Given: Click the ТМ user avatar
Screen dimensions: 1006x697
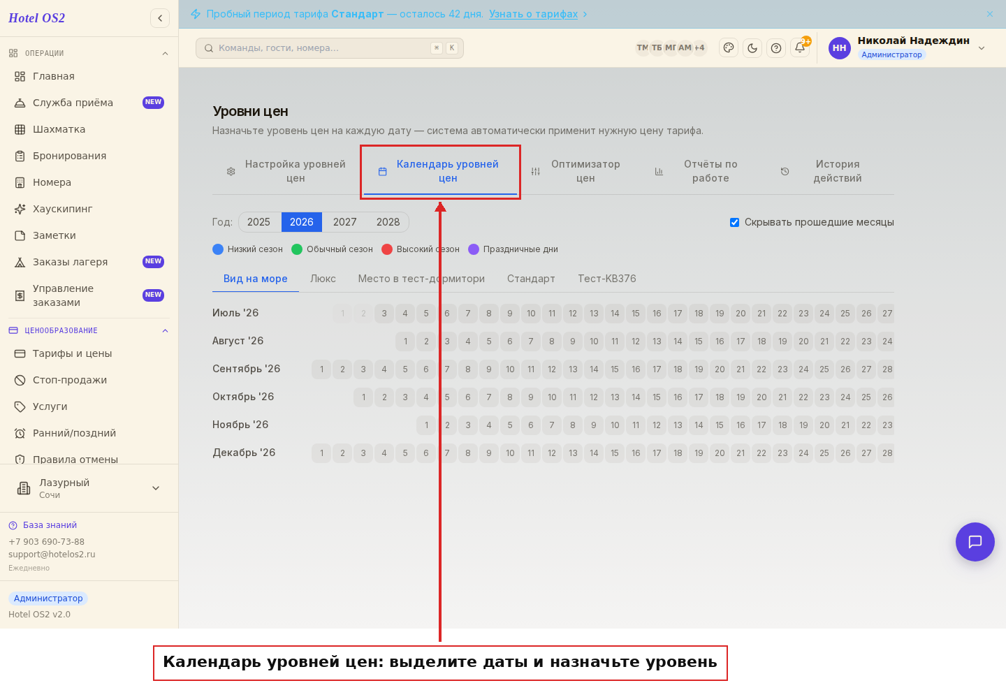Looking at the screenshot, I should click(x=643, y=47).
